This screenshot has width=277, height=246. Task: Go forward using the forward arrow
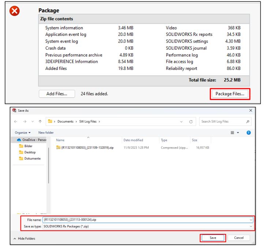(24, 122)
